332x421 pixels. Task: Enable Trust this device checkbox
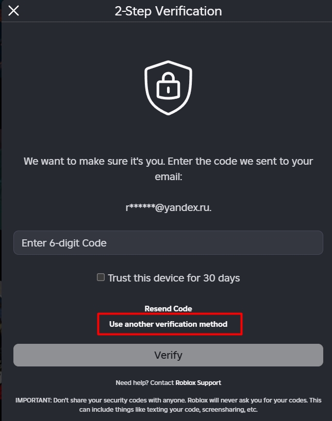point(101,277)
